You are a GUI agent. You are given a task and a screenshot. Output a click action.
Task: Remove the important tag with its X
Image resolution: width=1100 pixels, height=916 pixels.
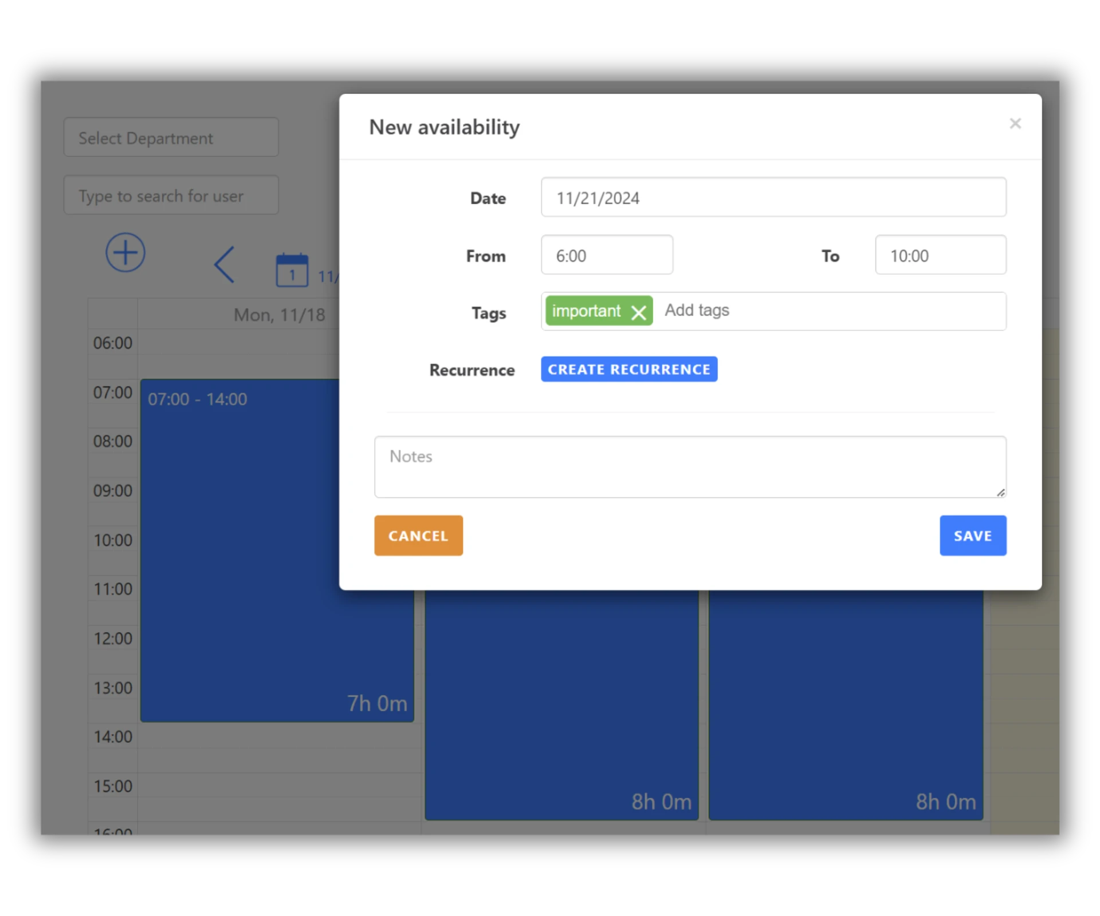(x=638, y=312)
